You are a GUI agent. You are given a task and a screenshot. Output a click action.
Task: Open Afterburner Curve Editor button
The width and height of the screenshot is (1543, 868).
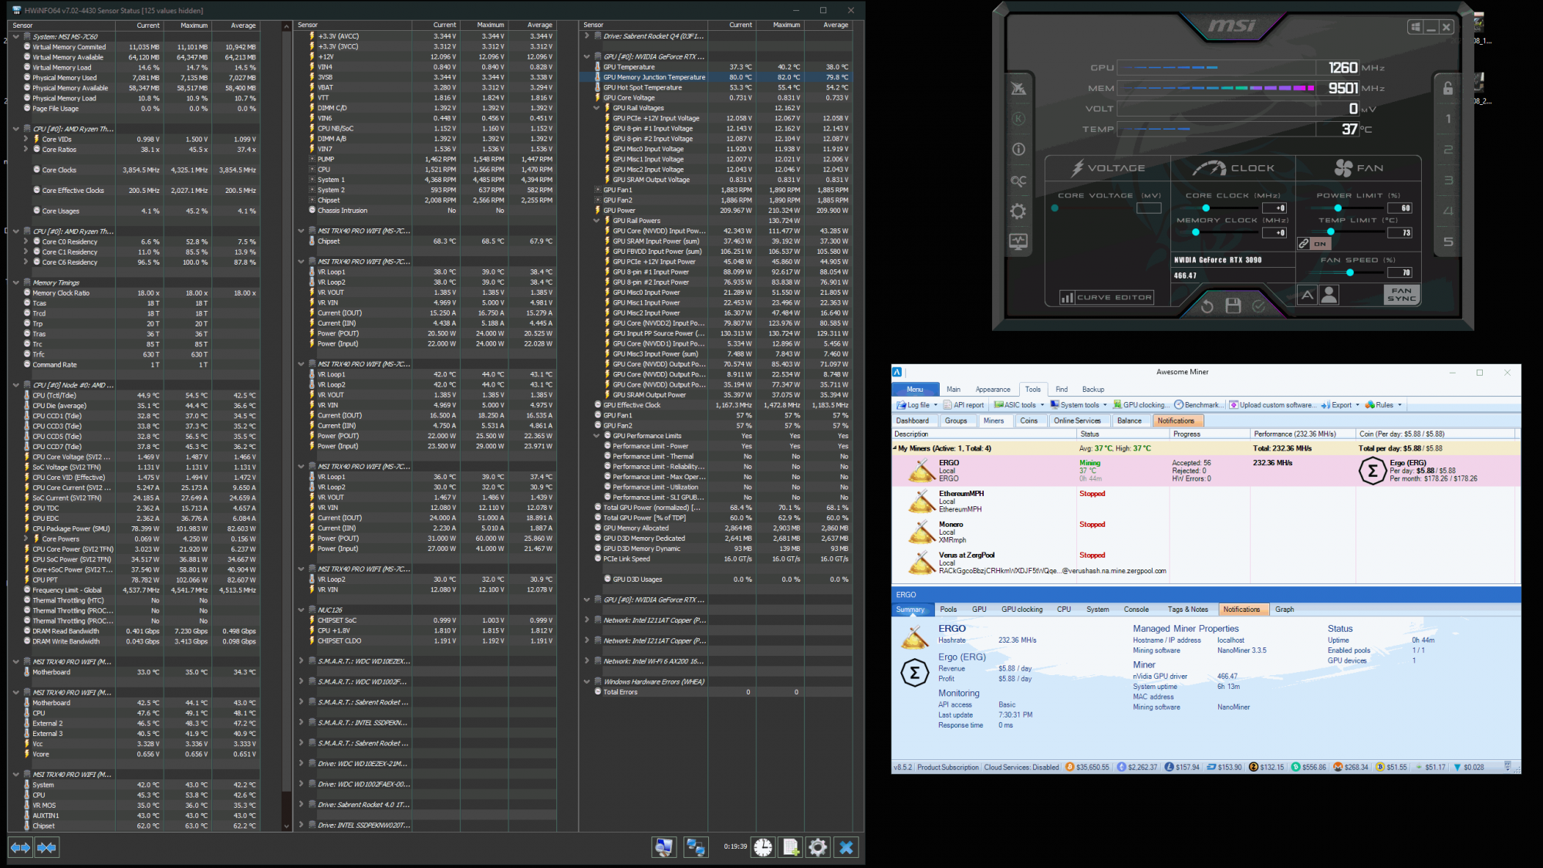pyautogui.click(x=1106, y=297)
